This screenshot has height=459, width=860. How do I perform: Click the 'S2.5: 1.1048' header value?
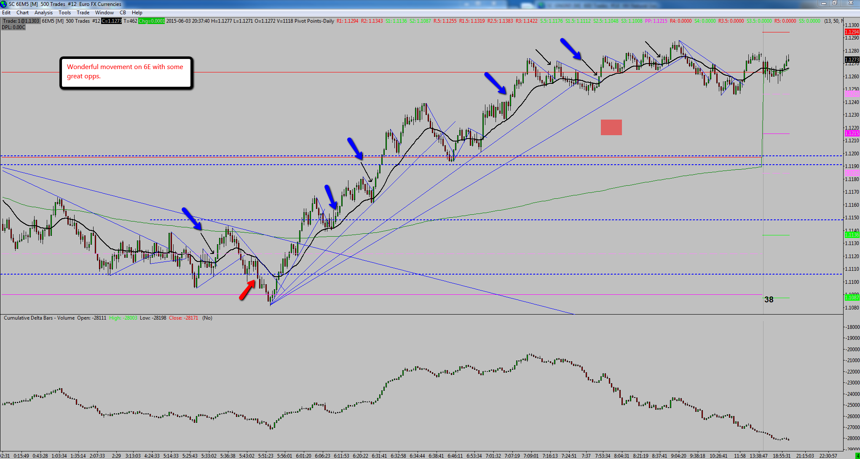point(606,21)
